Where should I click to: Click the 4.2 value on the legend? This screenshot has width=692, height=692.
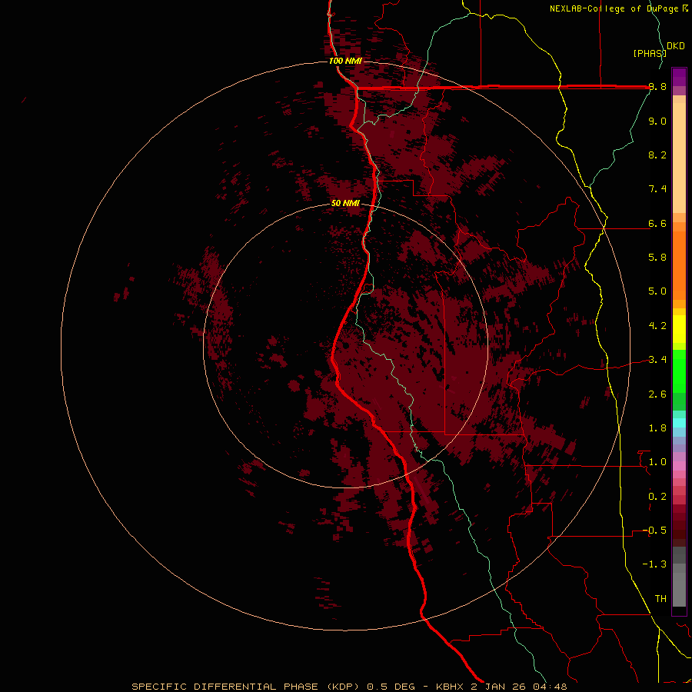pyautogui.click(x=657, y=326)
